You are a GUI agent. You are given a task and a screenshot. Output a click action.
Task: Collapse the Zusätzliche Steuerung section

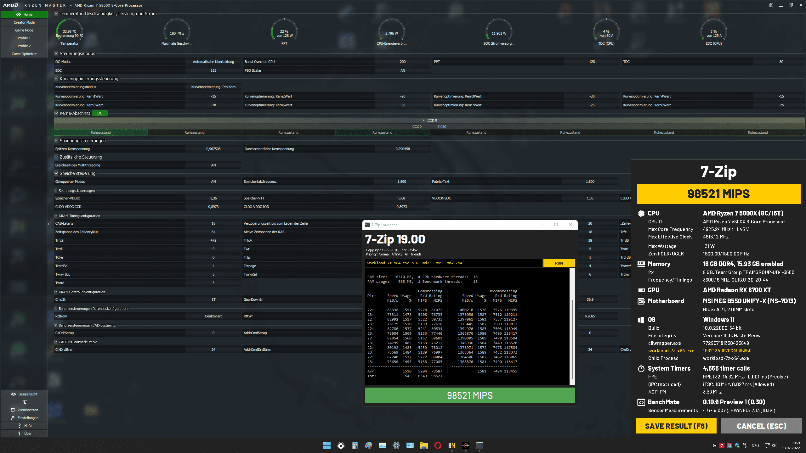tap(56, 157)
